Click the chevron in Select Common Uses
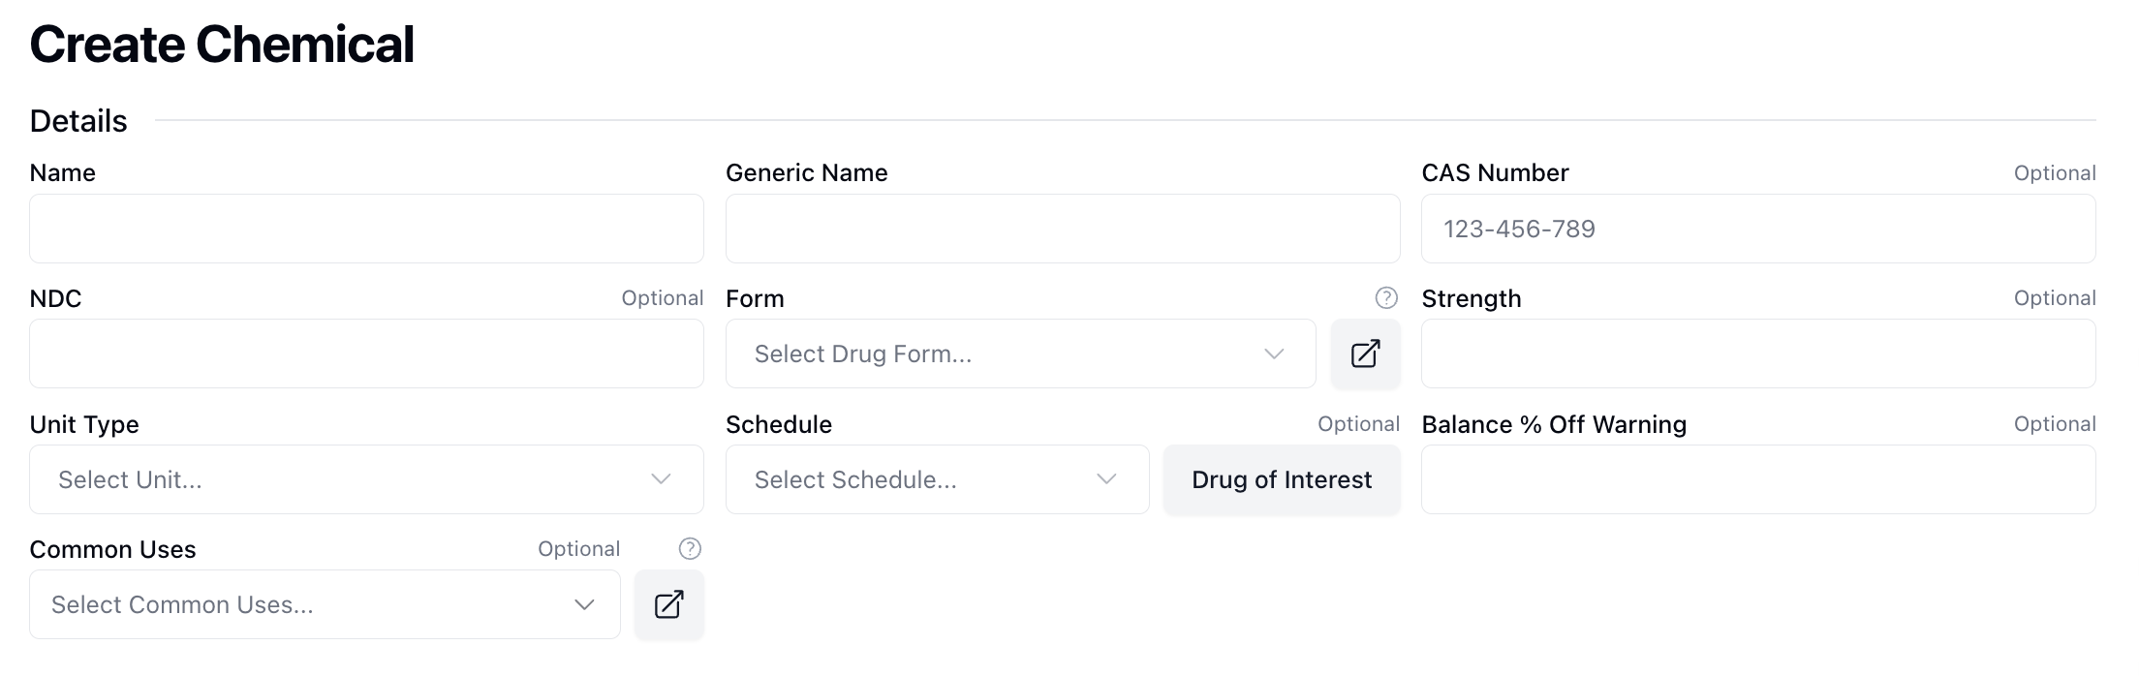 [584, 604]
